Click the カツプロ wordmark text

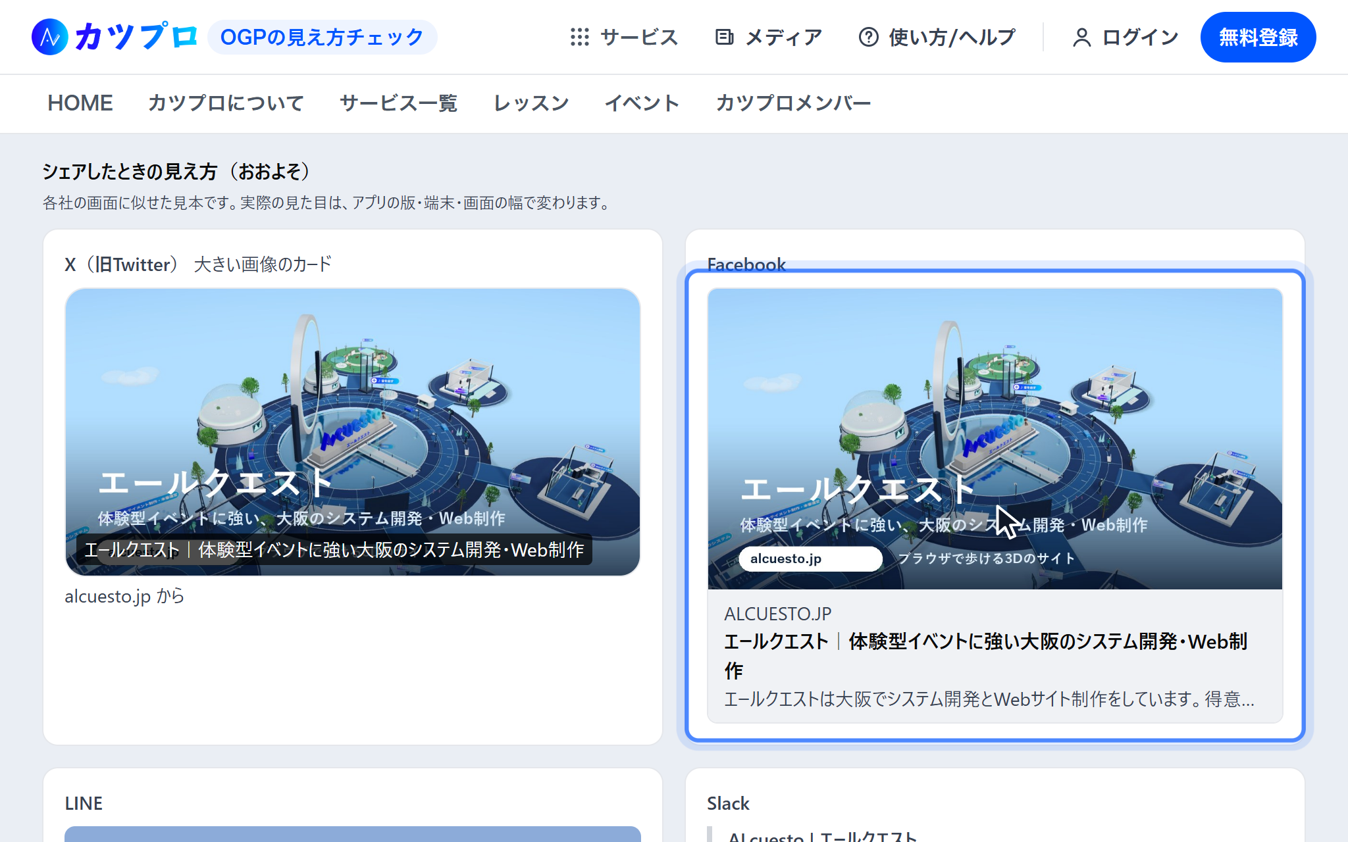[x=136, y=37]
